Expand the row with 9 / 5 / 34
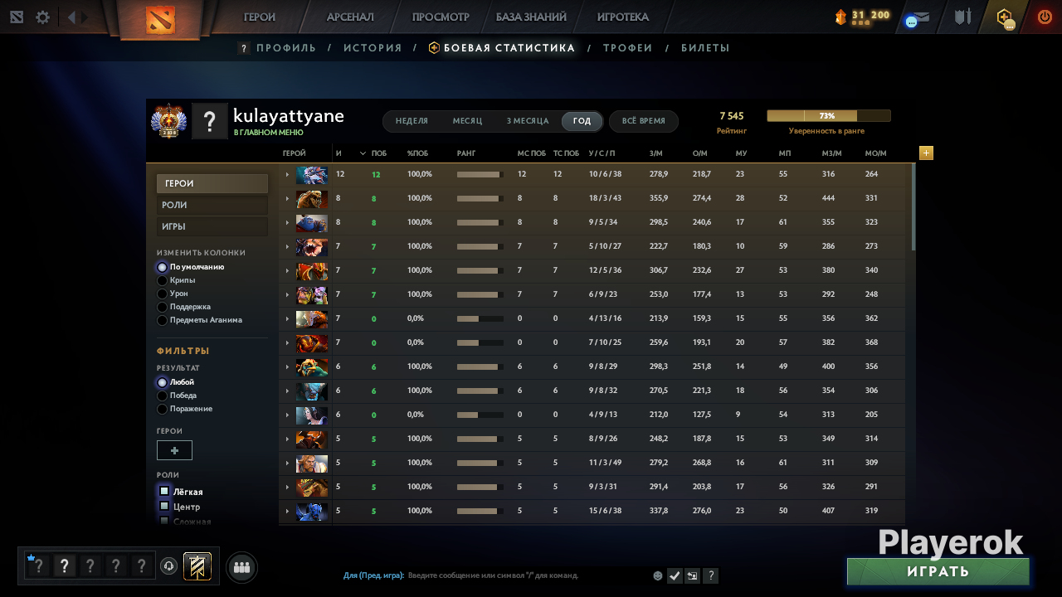 (287, 223)
